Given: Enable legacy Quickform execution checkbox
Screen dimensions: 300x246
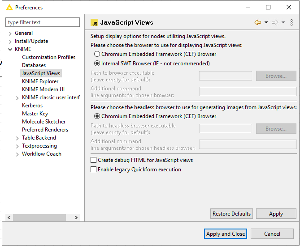Looking at the screenshot, I should (93, 169).
